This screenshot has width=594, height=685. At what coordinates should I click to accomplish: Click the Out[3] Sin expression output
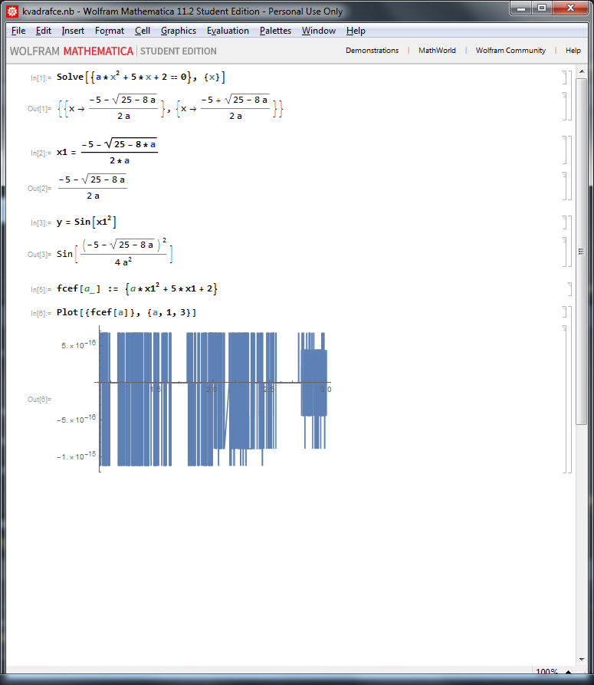115,252
